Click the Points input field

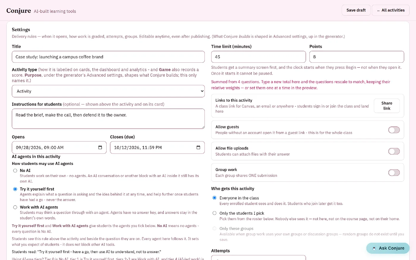point(357,57)
